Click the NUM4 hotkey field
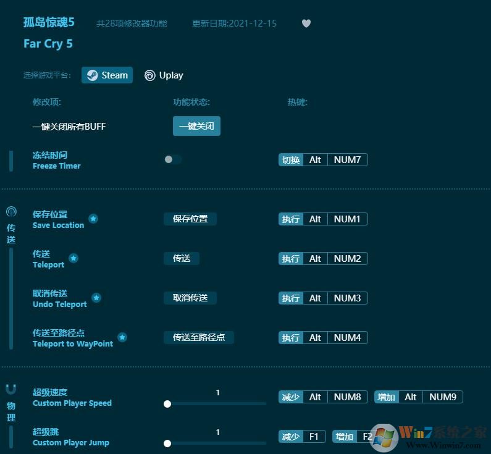 tap(348, 337)
